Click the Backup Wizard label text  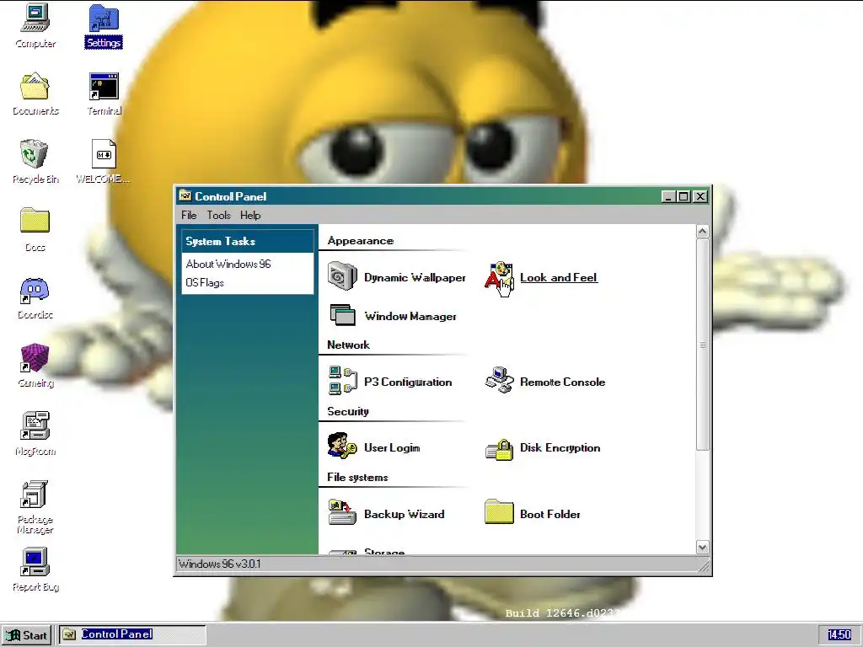[x=404, y=514]
